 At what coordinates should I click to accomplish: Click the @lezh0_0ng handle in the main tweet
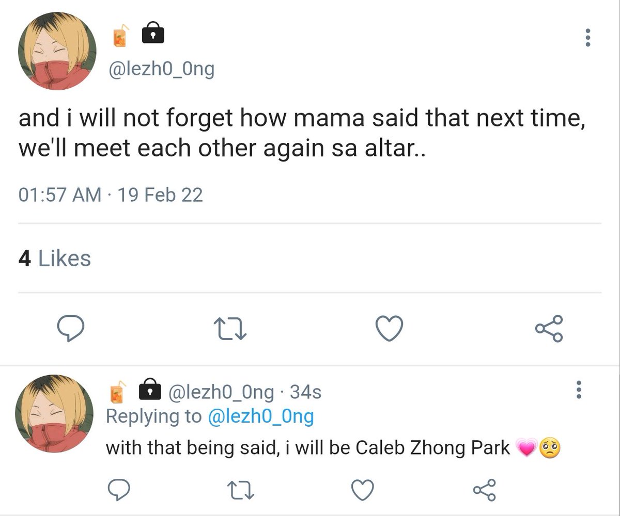pos(161,69)
